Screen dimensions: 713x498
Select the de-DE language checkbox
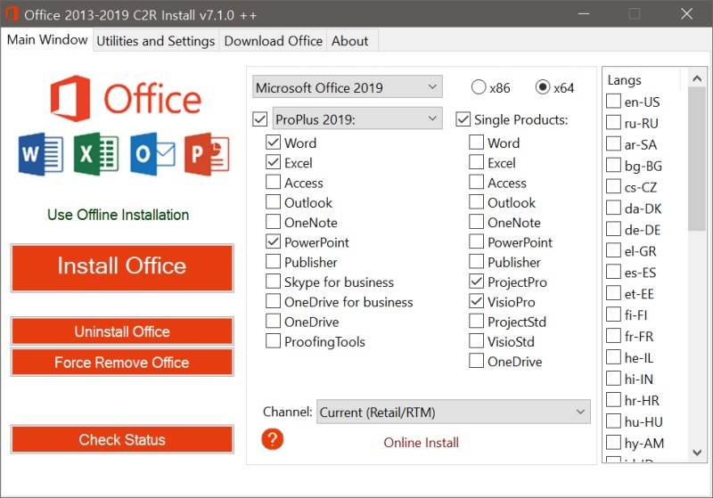pos(613,229)
